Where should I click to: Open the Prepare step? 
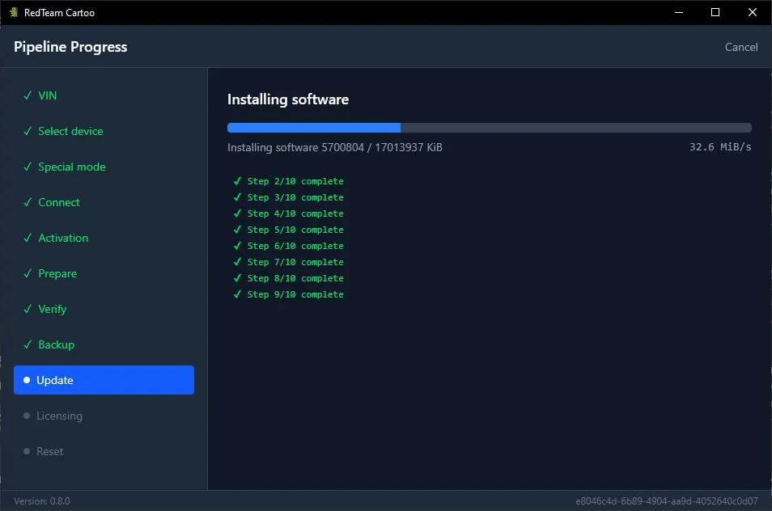(104, 273)
